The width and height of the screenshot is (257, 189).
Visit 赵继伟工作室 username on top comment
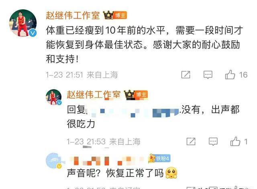pos(73,15)
